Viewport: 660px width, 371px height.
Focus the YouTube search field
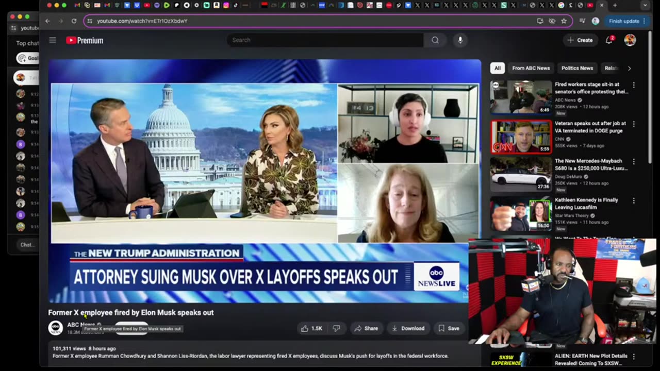[x=325, y=40]
